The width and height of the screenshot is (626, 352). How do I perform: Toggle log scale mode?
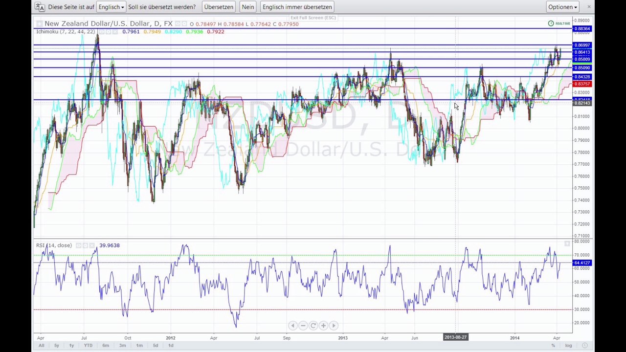pos(568,346)
